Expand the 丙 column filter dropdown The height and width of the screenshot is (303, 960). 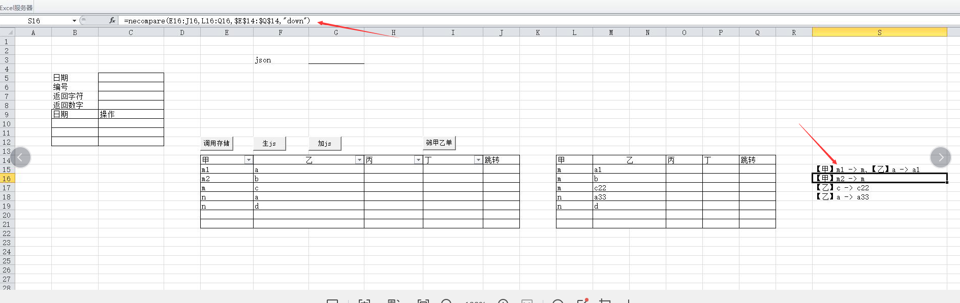pyautogui.click(x=418, y=160)
